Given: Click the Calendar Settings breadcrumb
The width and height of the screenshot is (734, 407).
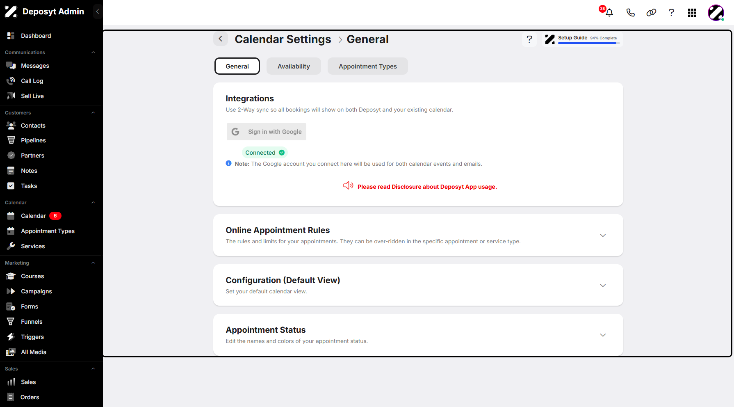Looking at the screenshot, I should pyautogui.click(x=283, y=39).
